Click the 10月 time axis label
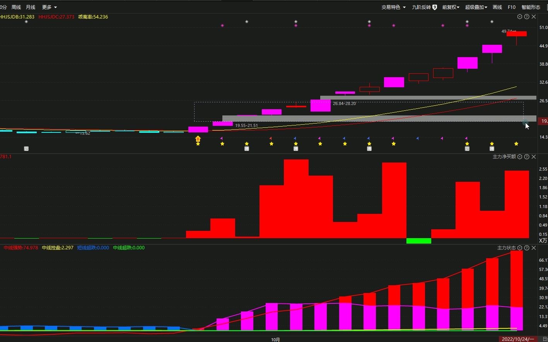 click(x=275, y=340)
